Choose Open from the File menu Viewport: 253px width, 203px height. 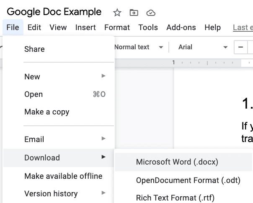(x=59, y=94)
